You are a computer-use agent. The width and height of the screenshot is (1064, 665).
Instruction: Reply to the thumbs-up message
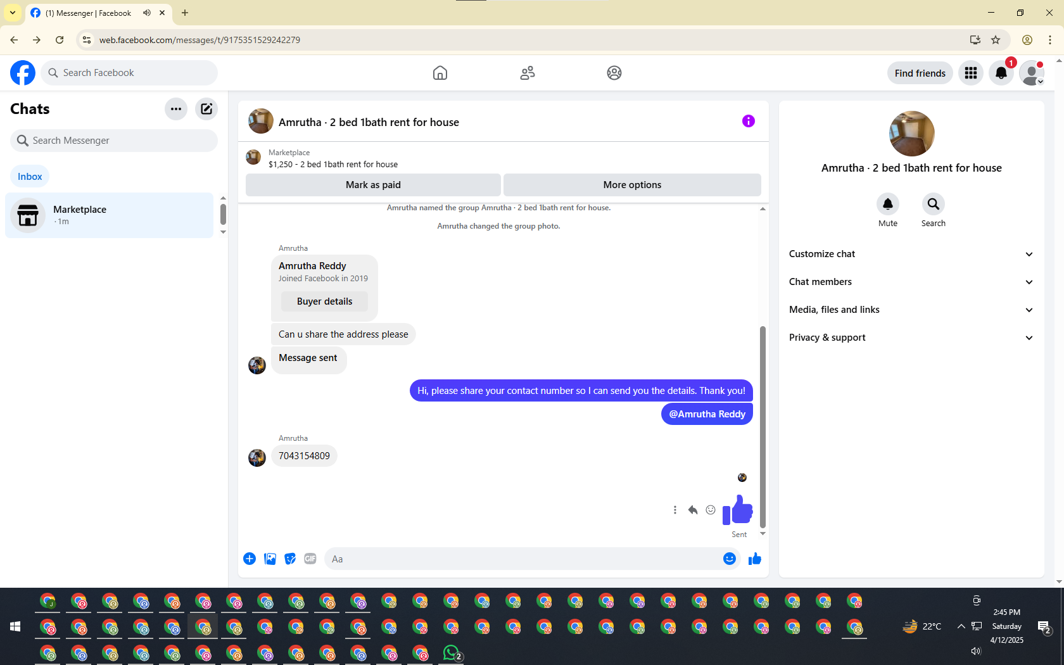click(693, 510)
